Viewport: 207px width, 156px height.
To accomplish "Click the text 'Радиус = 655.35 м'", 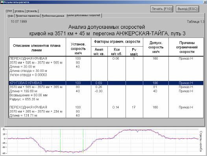I will [x=24, y=99].
